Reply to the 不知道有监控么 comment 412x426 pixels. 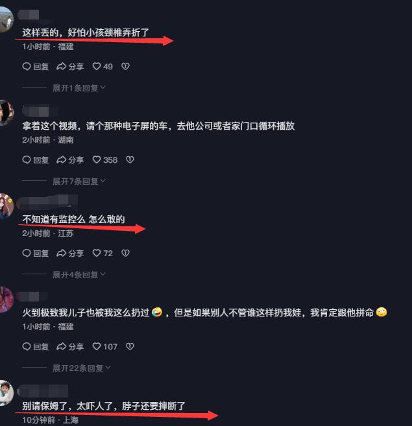point(35,254)
